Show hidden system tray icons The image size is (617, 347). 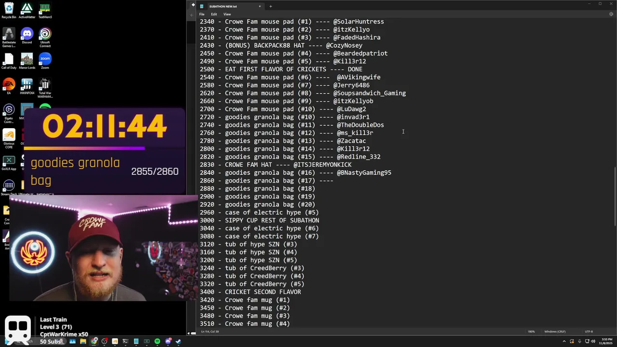(x=564, y=341)
